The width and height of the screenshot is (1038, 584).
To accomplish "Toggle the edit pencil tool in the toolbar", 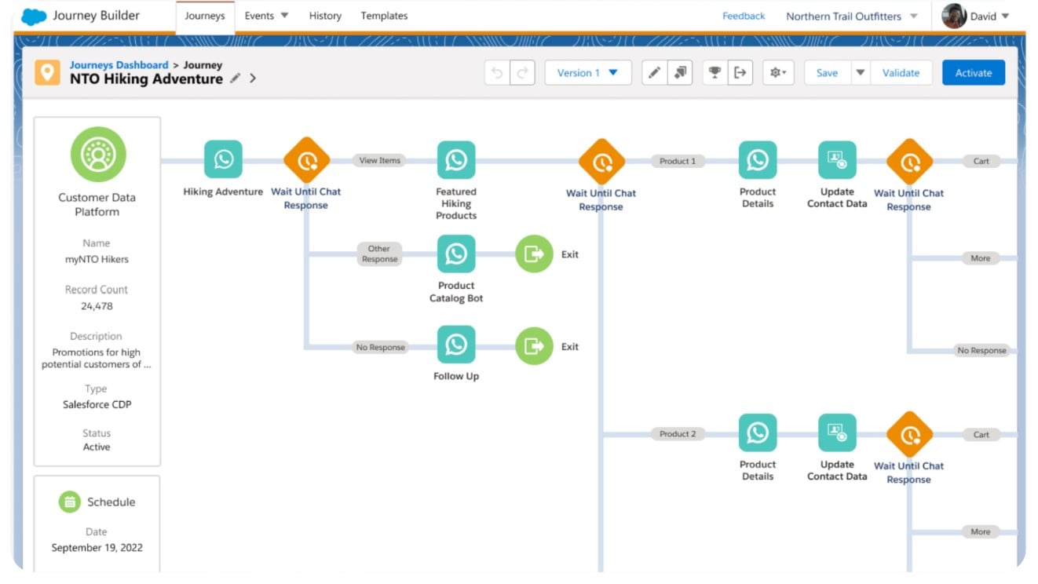I will click(x=655, y=72).
